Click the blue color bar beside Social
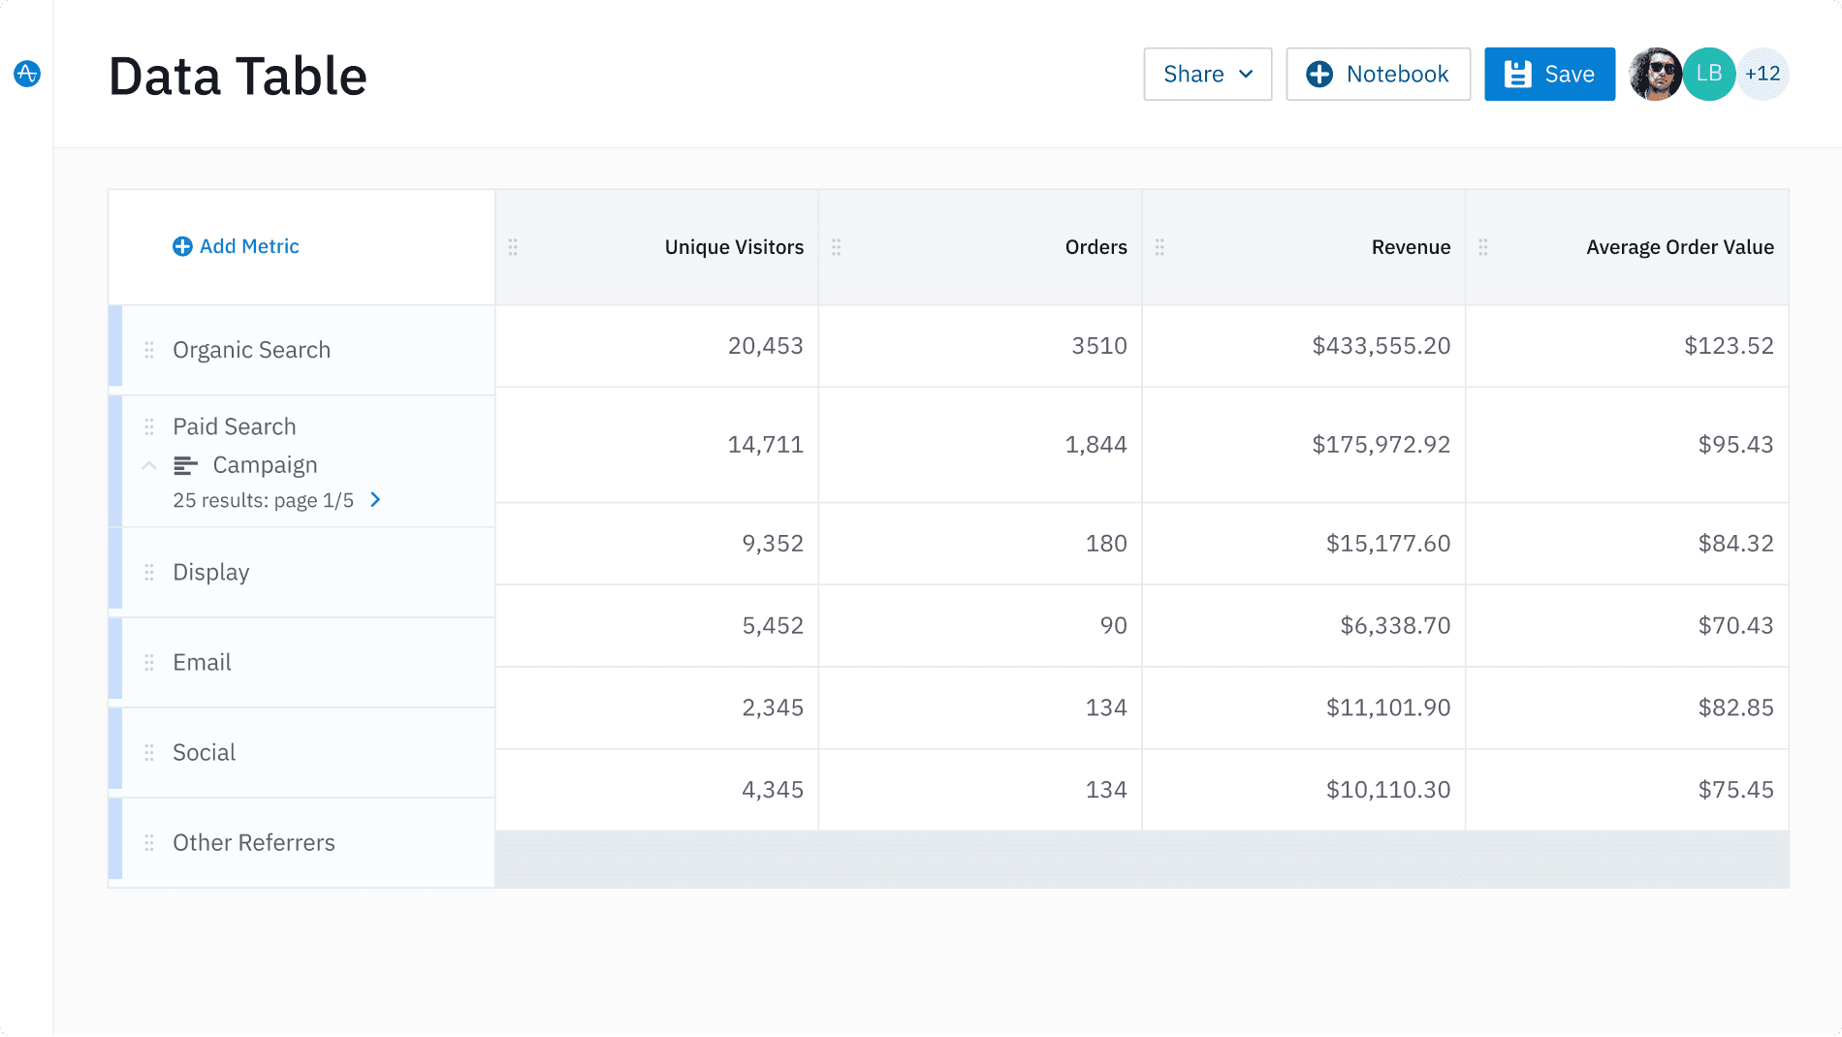Viewport: 1842px width, 1037px height. [x=115, y=753]
